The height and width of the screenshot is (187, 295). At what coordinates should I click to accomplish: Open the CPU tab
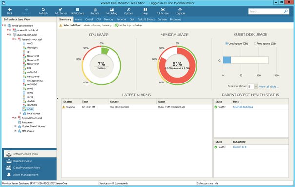click(x=98, y=19)
